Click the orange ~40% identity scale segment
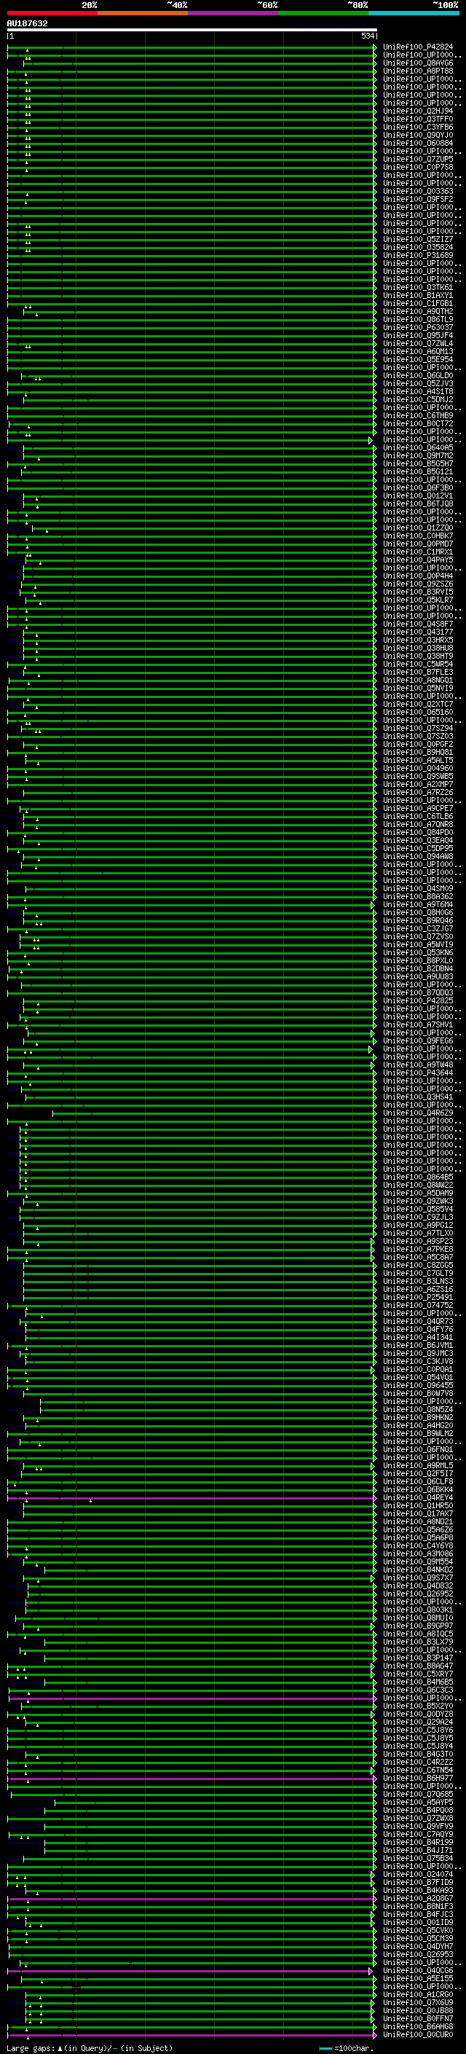The image size is (466, 2054). tap(143, 13)
